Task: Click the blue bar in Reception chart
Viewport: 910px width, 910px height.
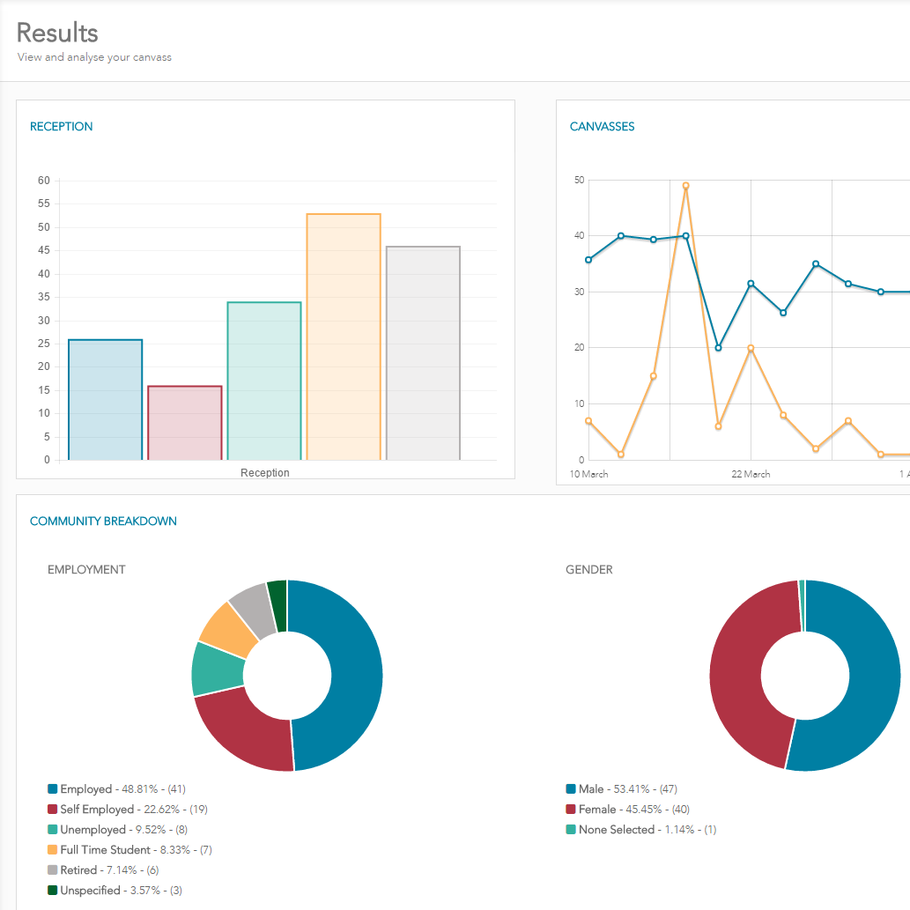Action: pyautogui.click(x=105, y=400)
